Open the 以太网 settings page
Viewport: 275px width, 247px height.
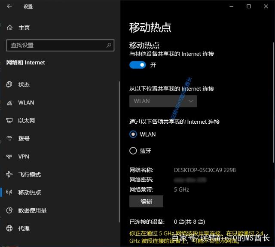pyautogui.click(x=60, y=120)
